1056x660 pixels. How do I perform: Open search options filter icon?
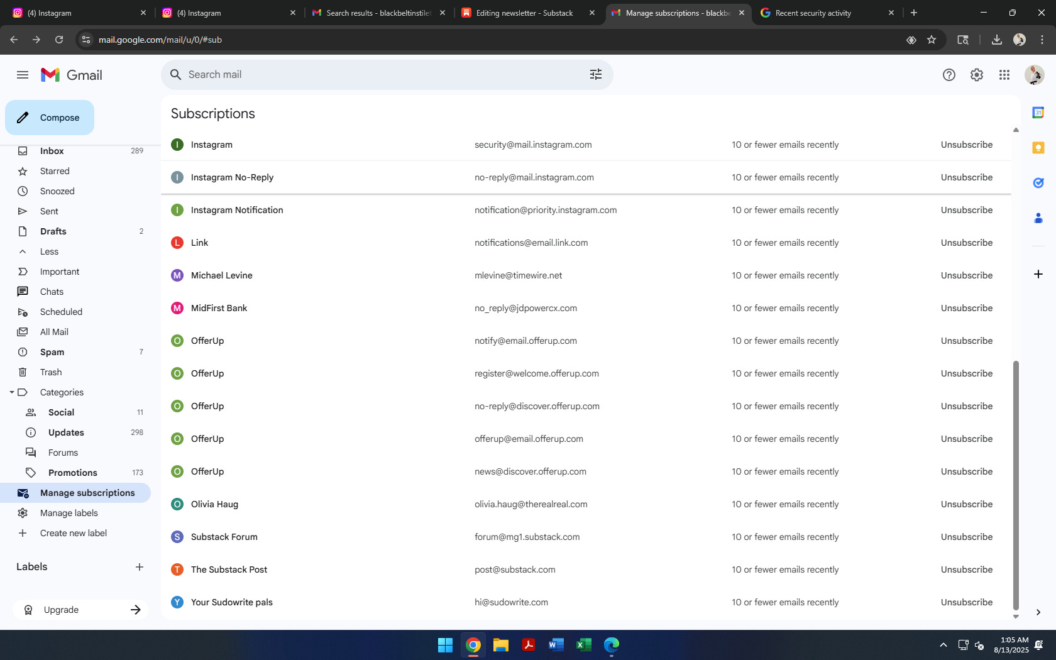pyautogui.click(x=596, y=75)
